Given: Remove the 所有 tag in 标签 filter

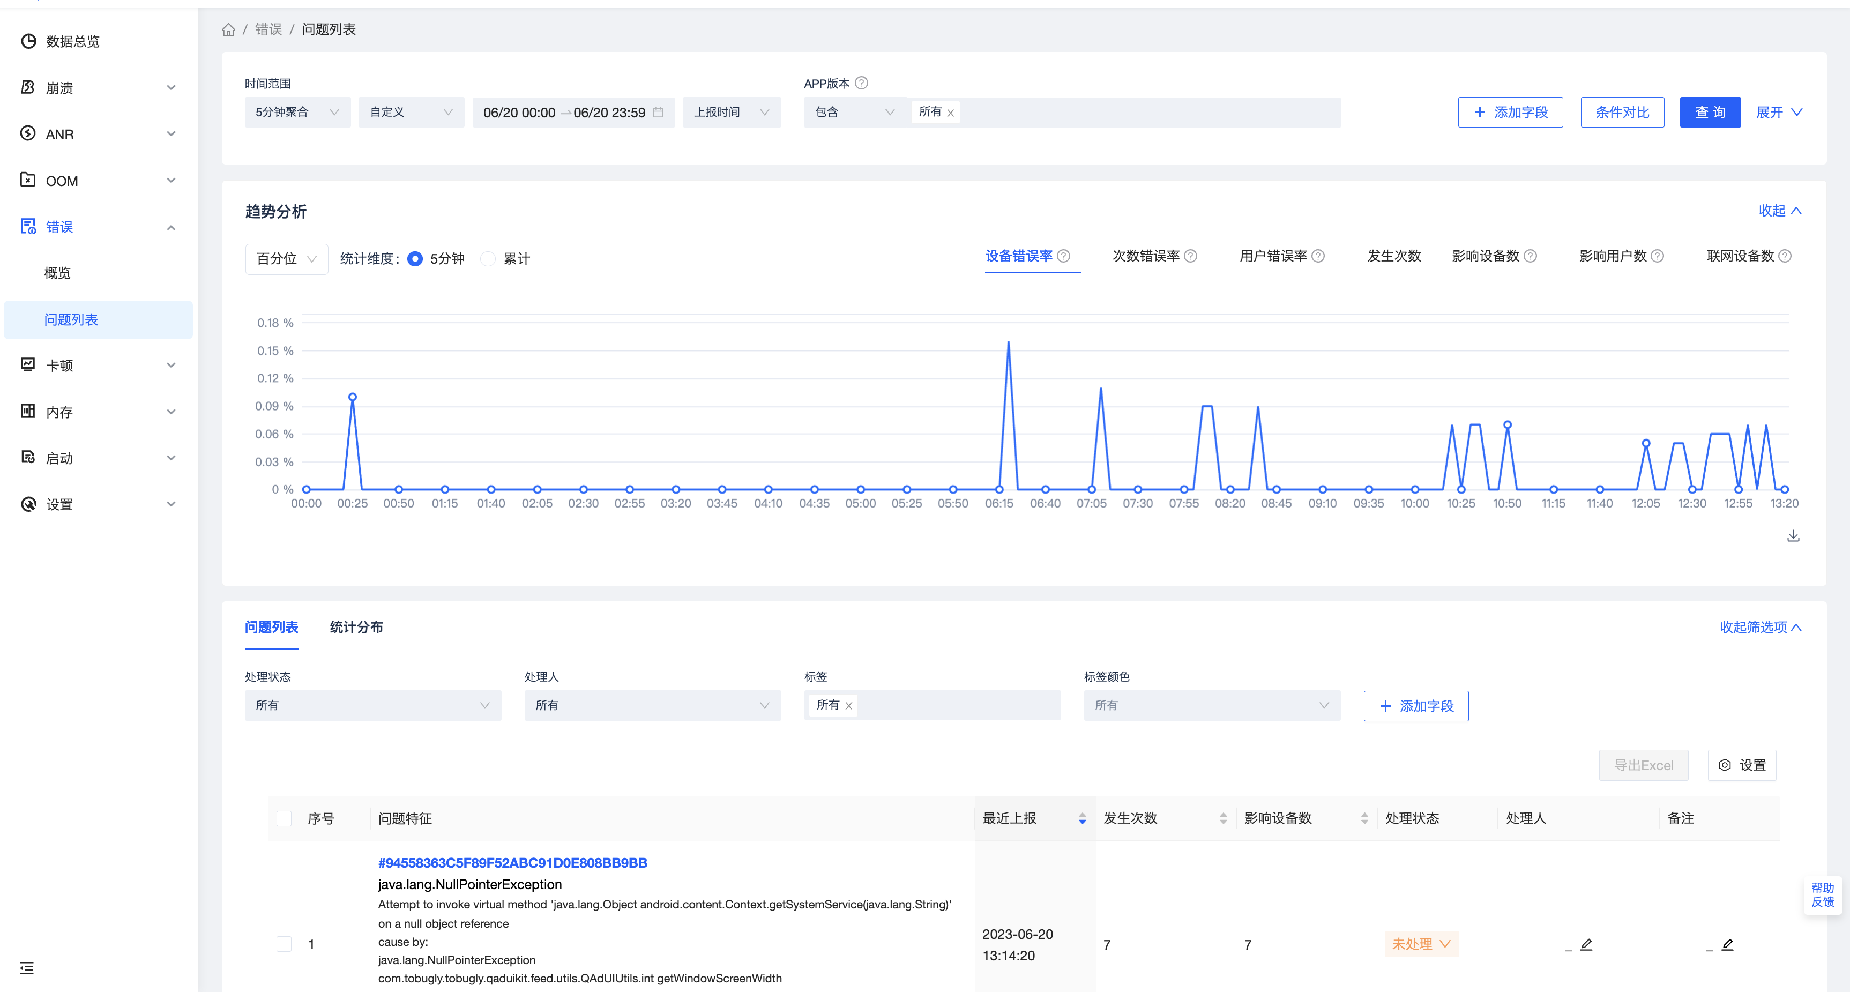Looking at the screenshot, I should [849, 706].
